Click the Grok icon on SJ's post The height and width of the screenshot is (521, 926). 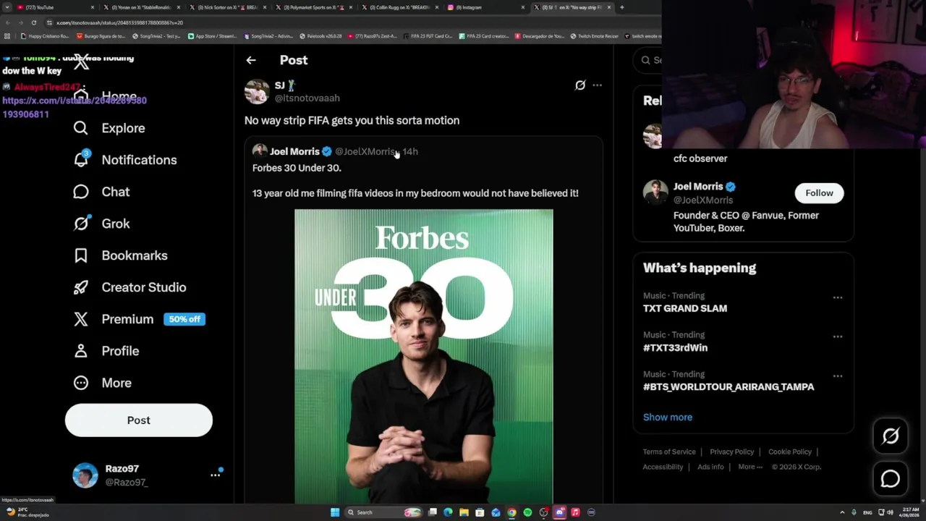click(x=579, y=85)
